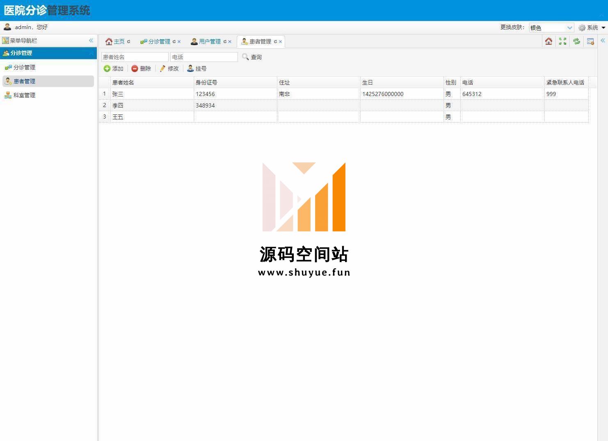The width and height of the screenshot is (608, 441).
Task: Refresh the 主页 tab using its reload icon
Action: [128, 41]
